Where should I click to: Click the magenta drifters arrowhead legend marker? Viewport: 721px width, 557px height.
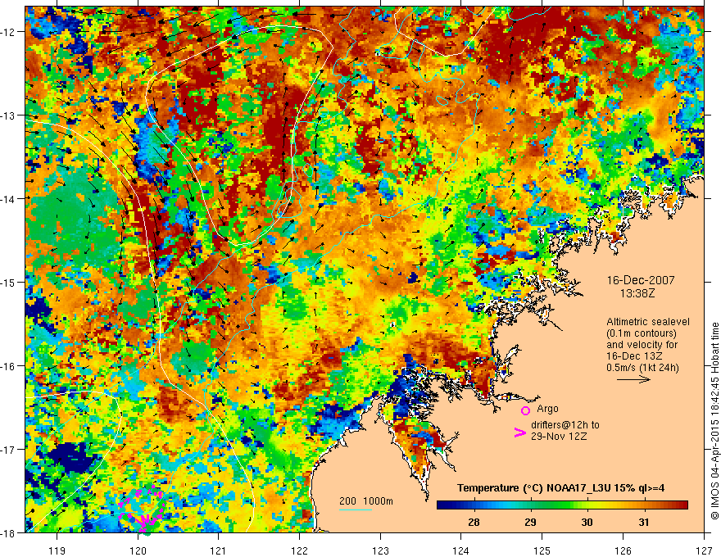519,432
